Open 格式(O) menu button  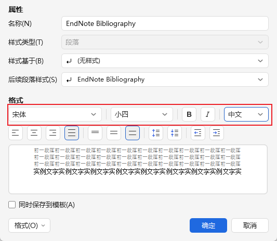pos(29,225)
